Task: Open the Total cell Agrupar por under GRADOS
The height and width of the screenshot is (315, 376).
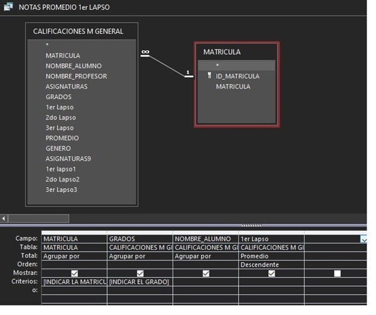Action: pyautogui.click(x=140, y=256)
